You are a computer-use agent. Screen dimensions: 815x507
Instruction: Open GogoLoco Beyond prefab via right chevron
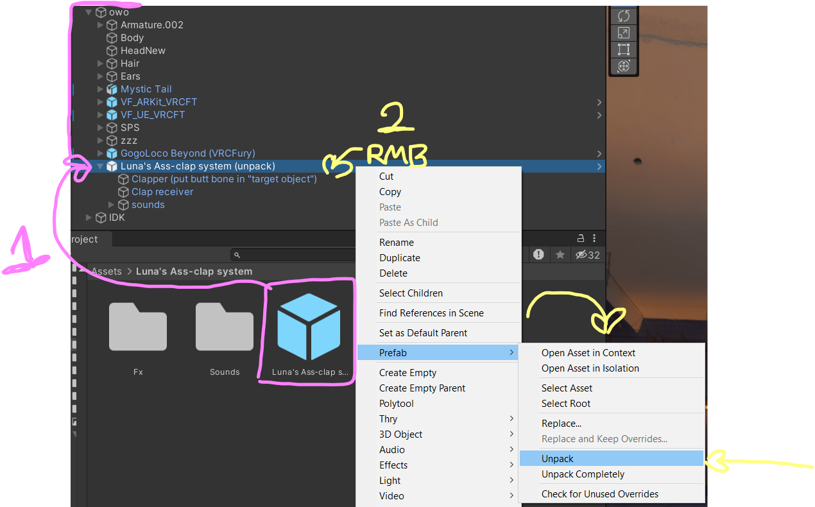coord(599,153)
